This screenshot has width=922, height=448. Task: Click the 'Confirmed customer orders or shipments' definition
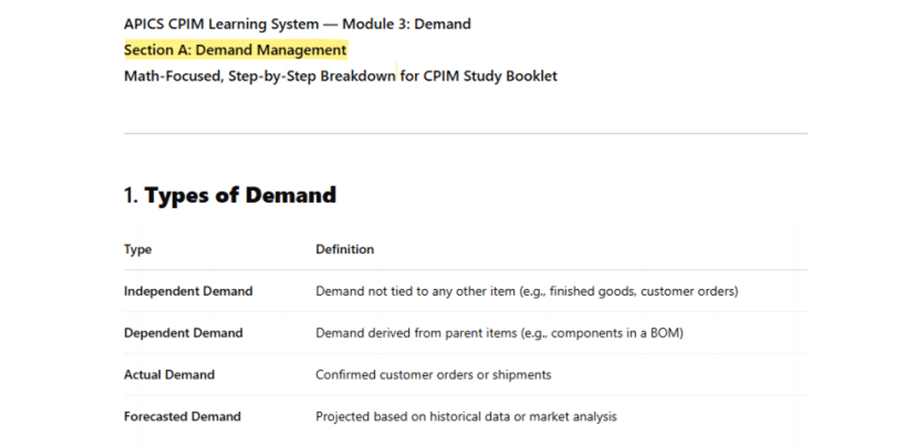click(x=433, y=375)
